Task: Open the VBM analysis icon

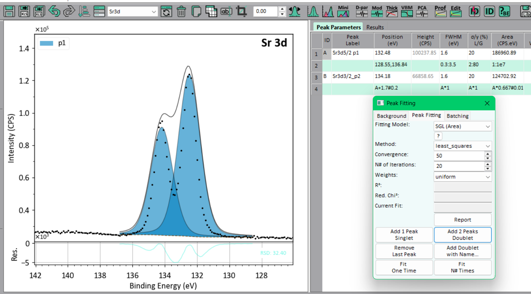Action: click(x=407, y=11)
